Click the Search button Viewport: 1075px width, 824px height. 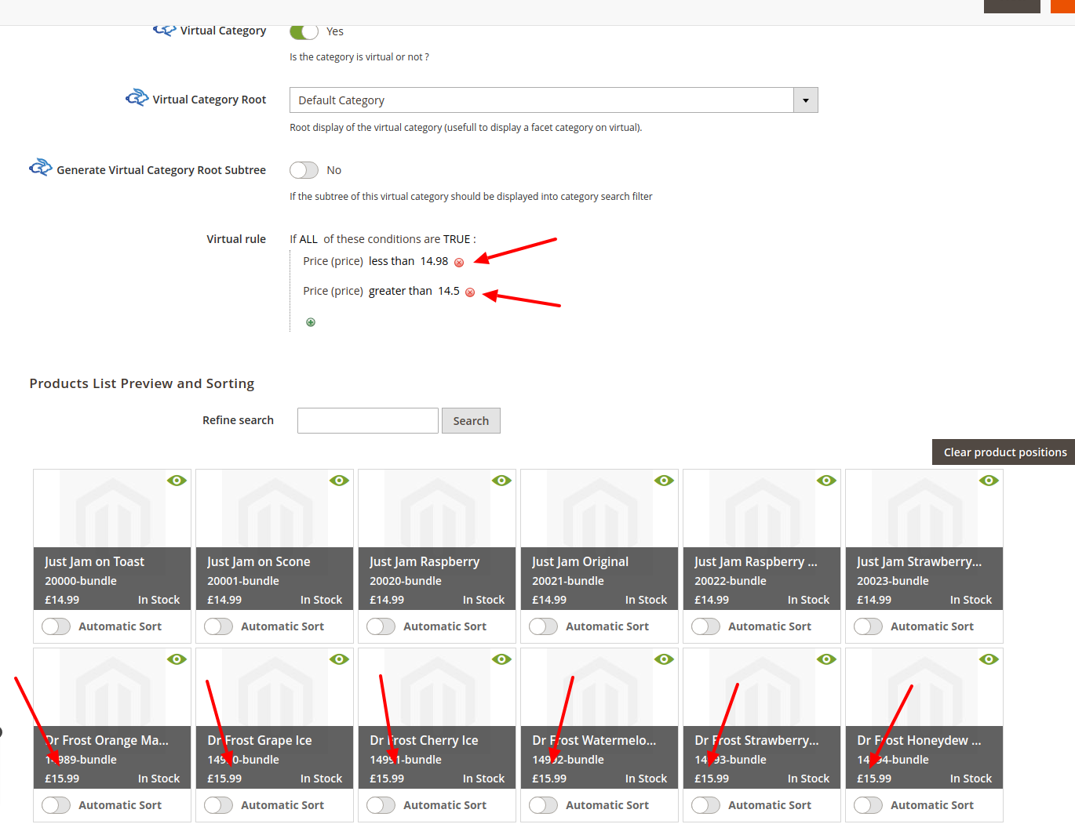coord(471,420)
